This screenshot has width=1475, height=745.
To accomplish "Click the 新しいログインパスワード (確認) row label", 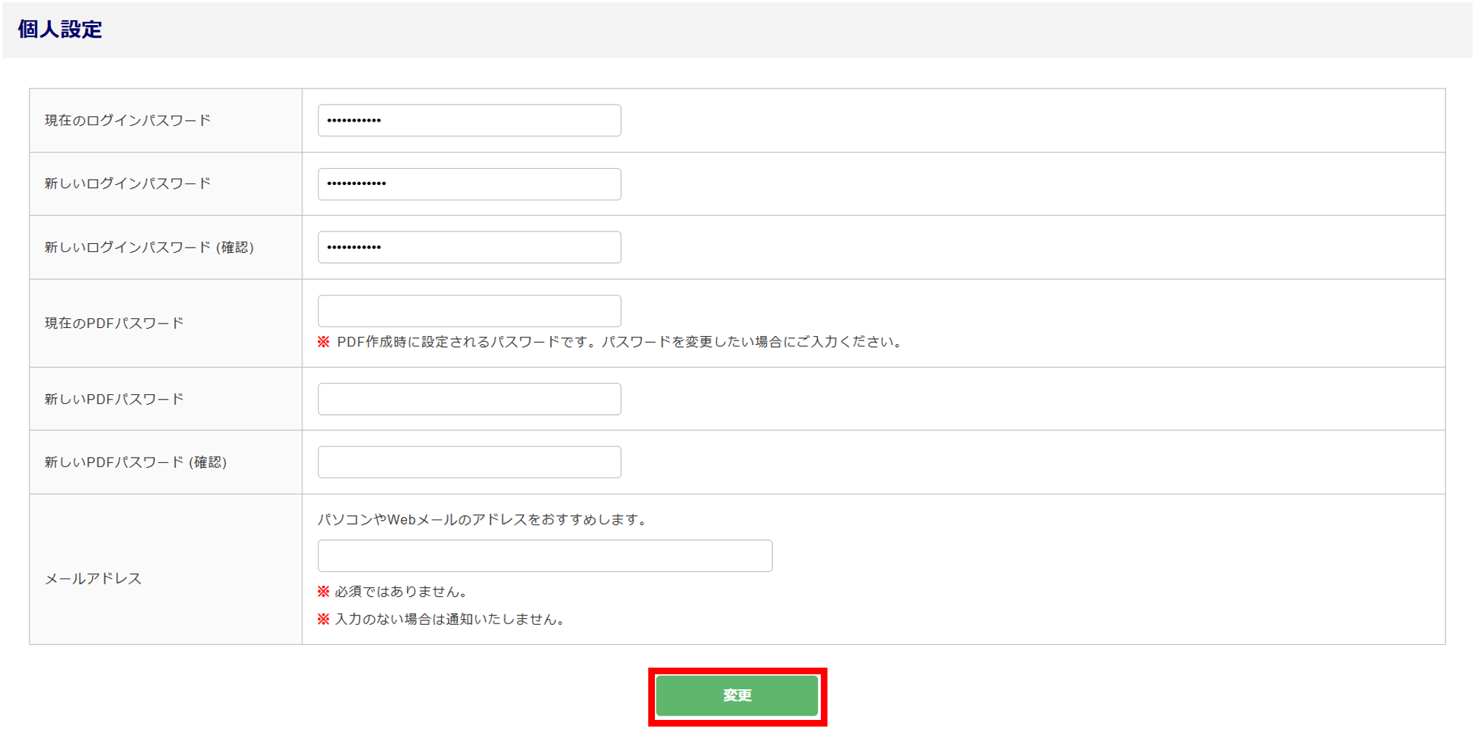I will (149, 248).
